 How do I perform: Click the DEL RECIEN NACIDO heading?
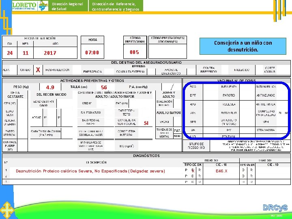tap(52, 94)
